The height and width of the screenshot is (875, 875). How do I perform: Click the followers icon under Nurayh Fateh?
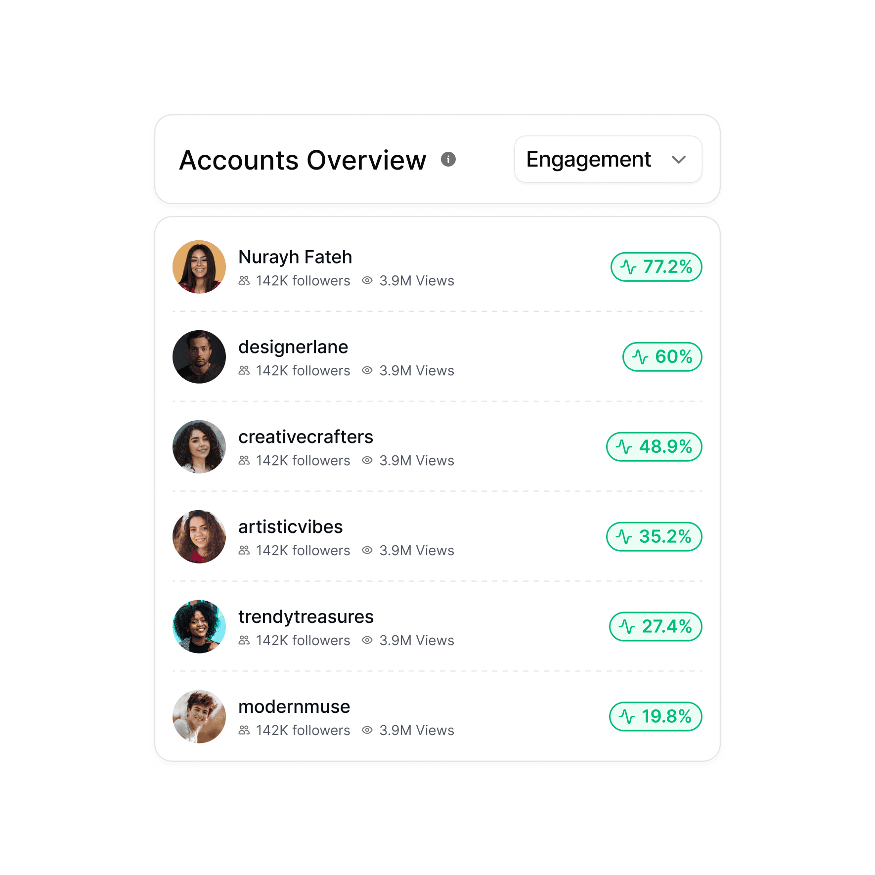(244, 281)
